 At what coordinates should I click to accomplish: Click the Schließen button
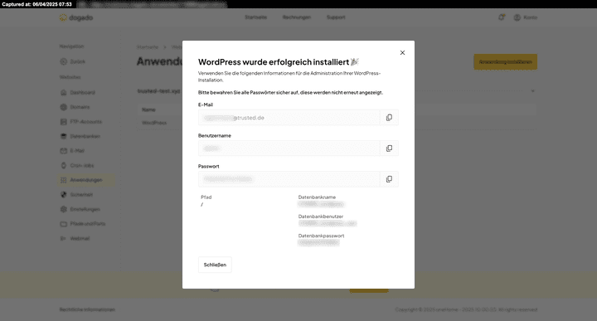[x=215, y=265]
